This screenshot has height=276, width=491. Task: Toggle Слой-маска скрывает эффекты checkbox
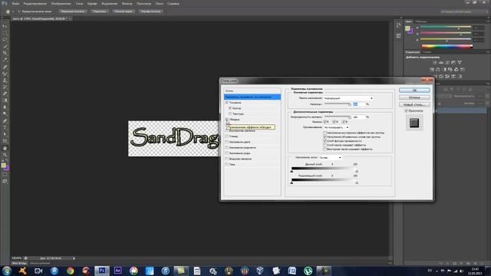coord(325,145)
